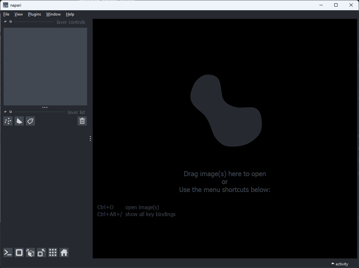Expand the activity panel
The width and height of the screenshot is (359, 268).
click(x=340, y=264)
